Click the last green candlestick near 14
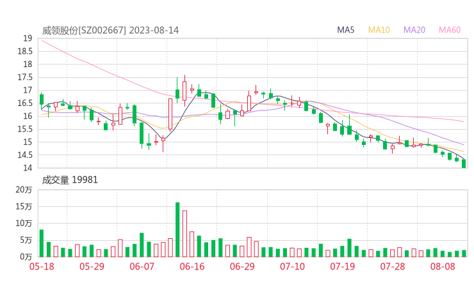 464,163
